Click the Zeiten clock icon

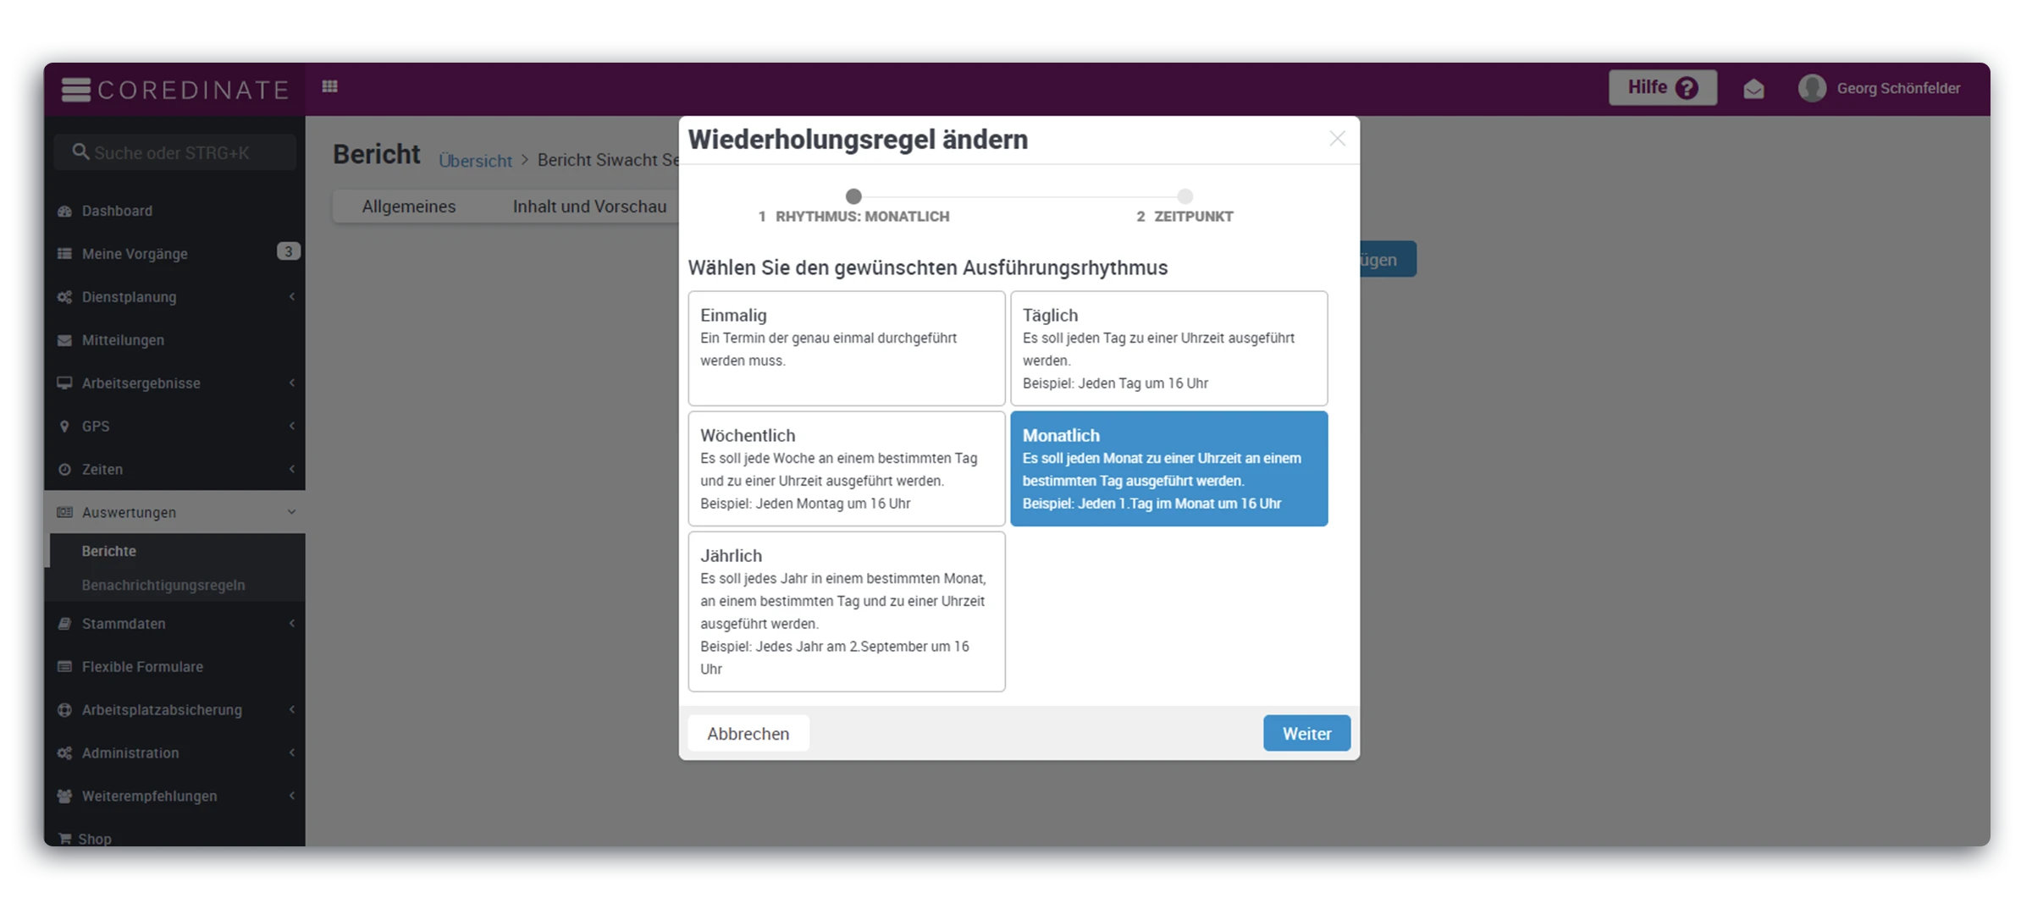[64, 469]
